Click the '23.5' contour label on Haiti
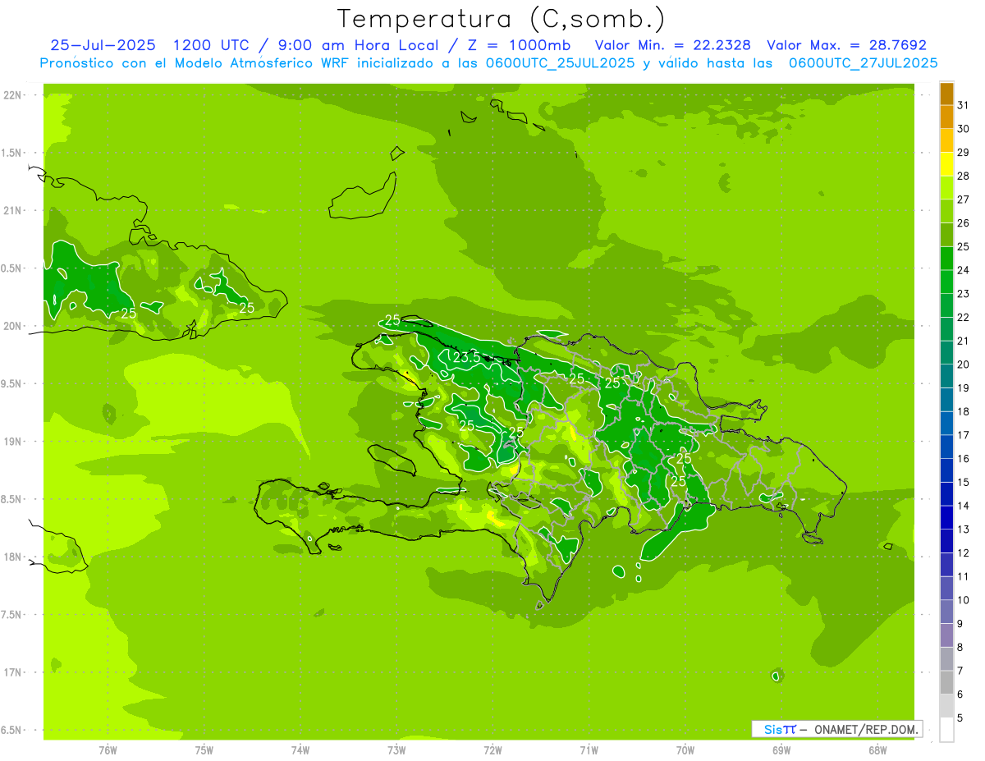Image resolution: width=985 pixels, height=761 pixels. [x=466, y=357]
